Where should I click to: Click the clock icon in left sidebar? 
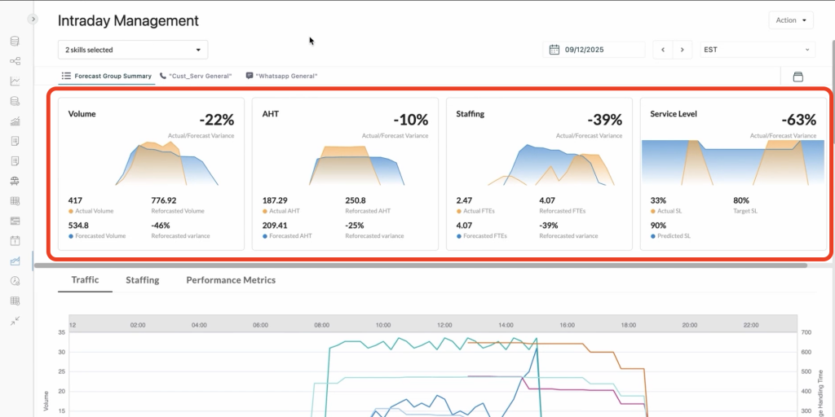(x=15, y=281)
